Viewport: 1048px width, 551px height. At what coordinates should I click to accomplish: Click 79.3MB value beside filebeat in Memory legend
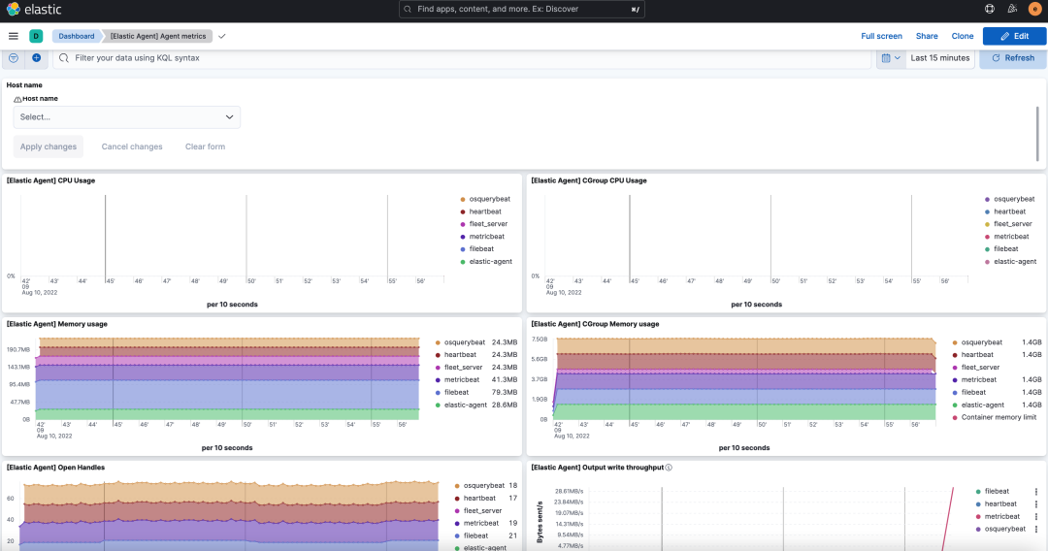[x=505, y=393]
